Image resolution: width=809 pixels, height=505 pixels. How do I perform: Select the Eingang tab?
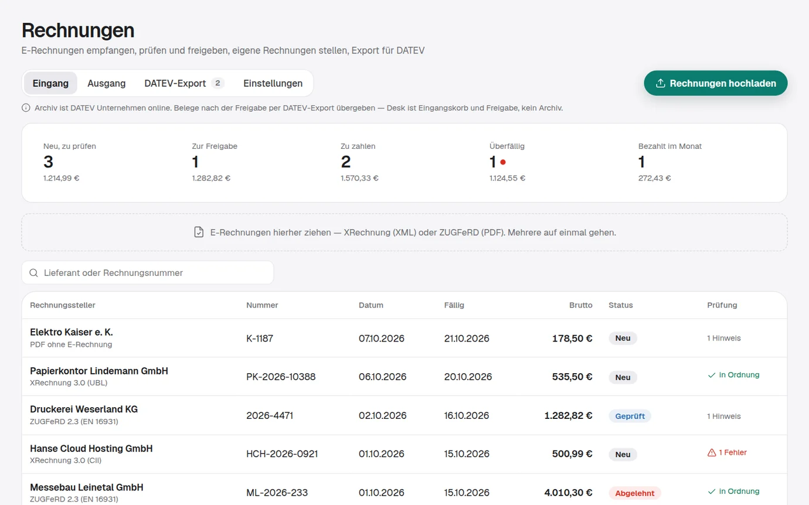[50, 83]
